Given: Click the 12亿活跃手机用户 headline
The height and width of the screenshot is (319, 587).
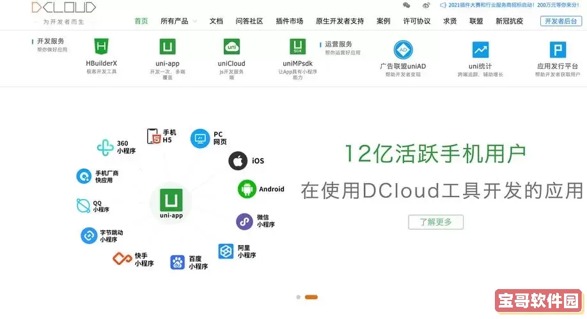Looking at the screenshot, I should (435, 154).
